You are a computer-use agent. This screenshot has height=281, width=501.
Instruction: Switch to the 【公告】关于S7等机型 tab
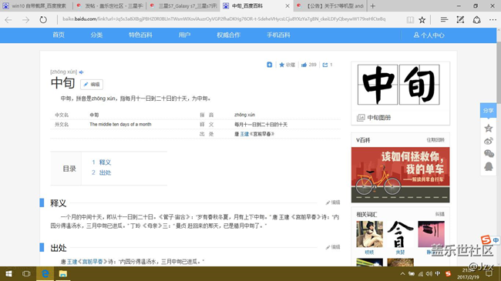(x=331, y=5)
